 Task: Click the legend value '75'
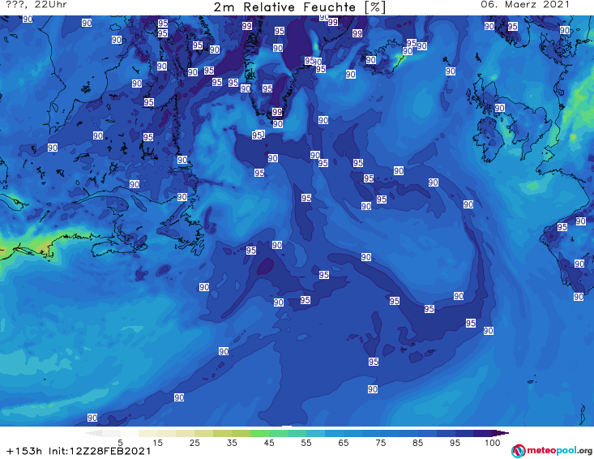[380, 443]
